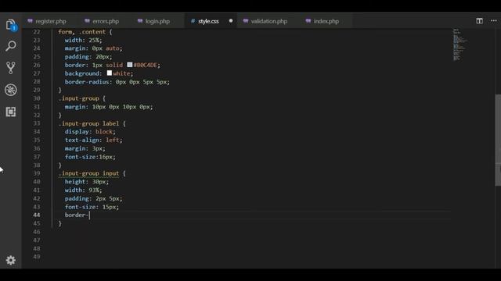Viewport: 501px width, 281px height.
Task: Open the Explorer files icon
Action: [10, 25]
